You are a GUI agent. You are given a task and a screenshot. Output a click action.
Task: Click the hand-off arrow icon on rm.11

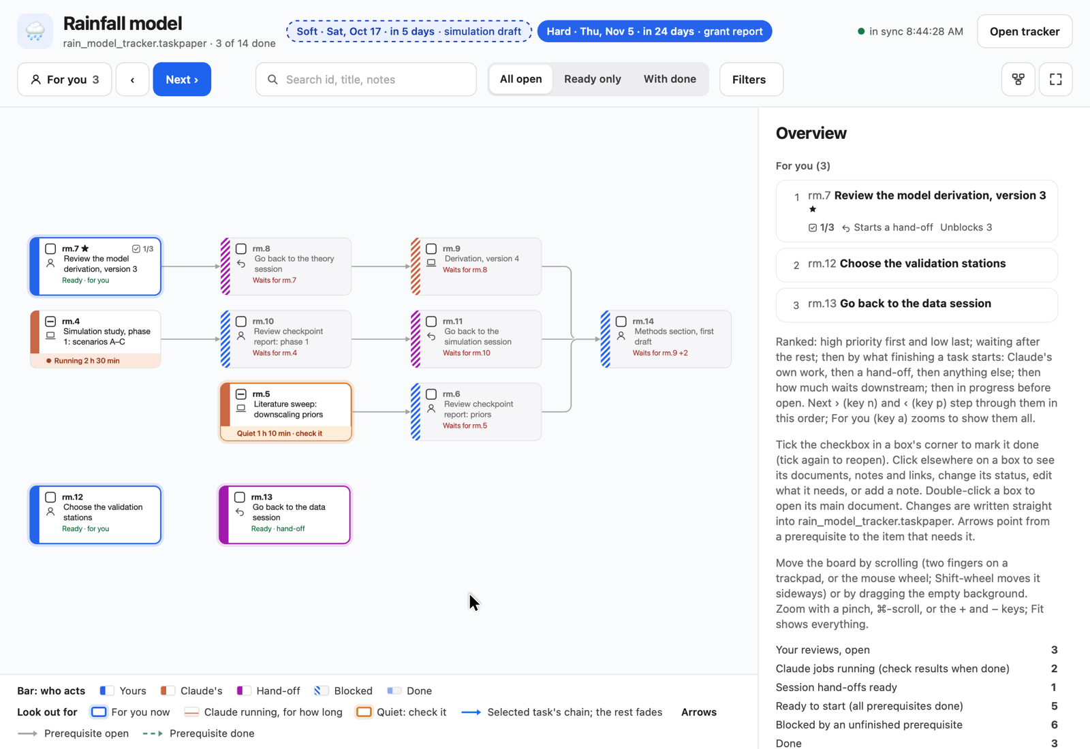click(x=431, y=336)
